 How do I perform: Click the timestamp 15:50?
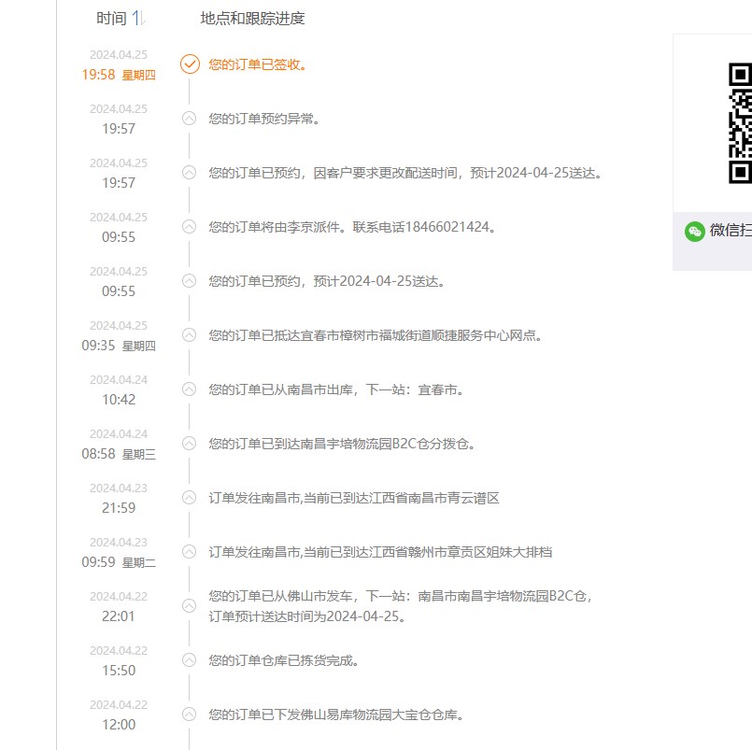[x=119, y=671]
